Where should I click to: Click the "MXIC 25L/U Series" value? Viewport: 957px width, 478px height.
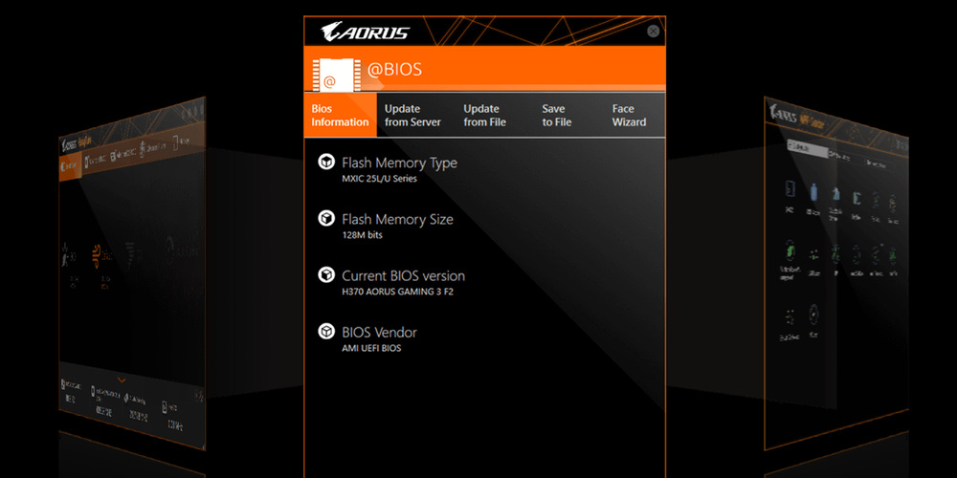(380, 179)
